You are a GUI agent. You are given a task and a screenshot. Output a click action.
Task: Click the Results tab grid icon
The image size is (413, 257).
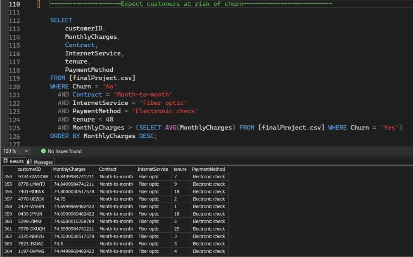(x=5, y=161)
